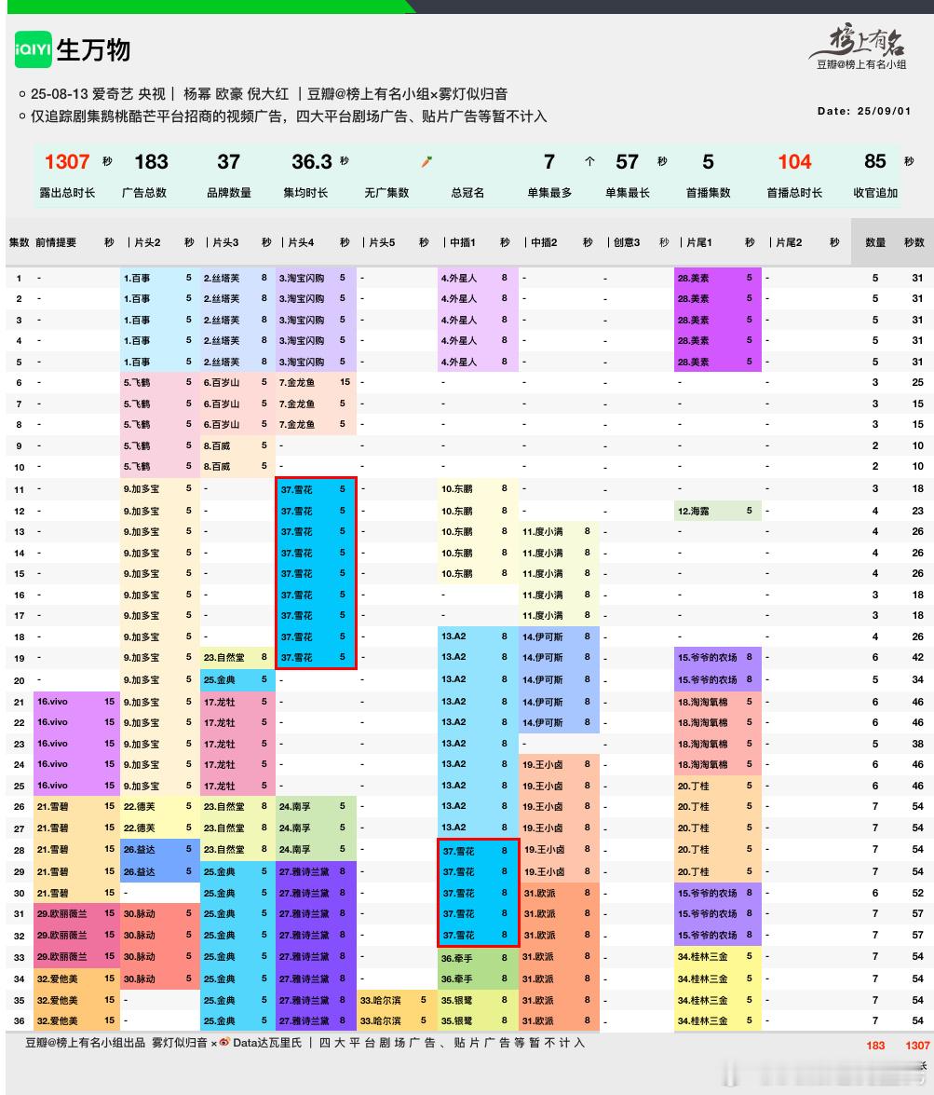934x1095 pixels.
Task: Click the green iQIYI logo icon
Action: tap(33, 49)
